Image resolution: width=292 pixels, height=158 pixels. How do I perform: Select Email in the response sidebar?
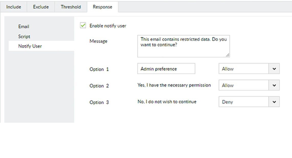[24, 27]
